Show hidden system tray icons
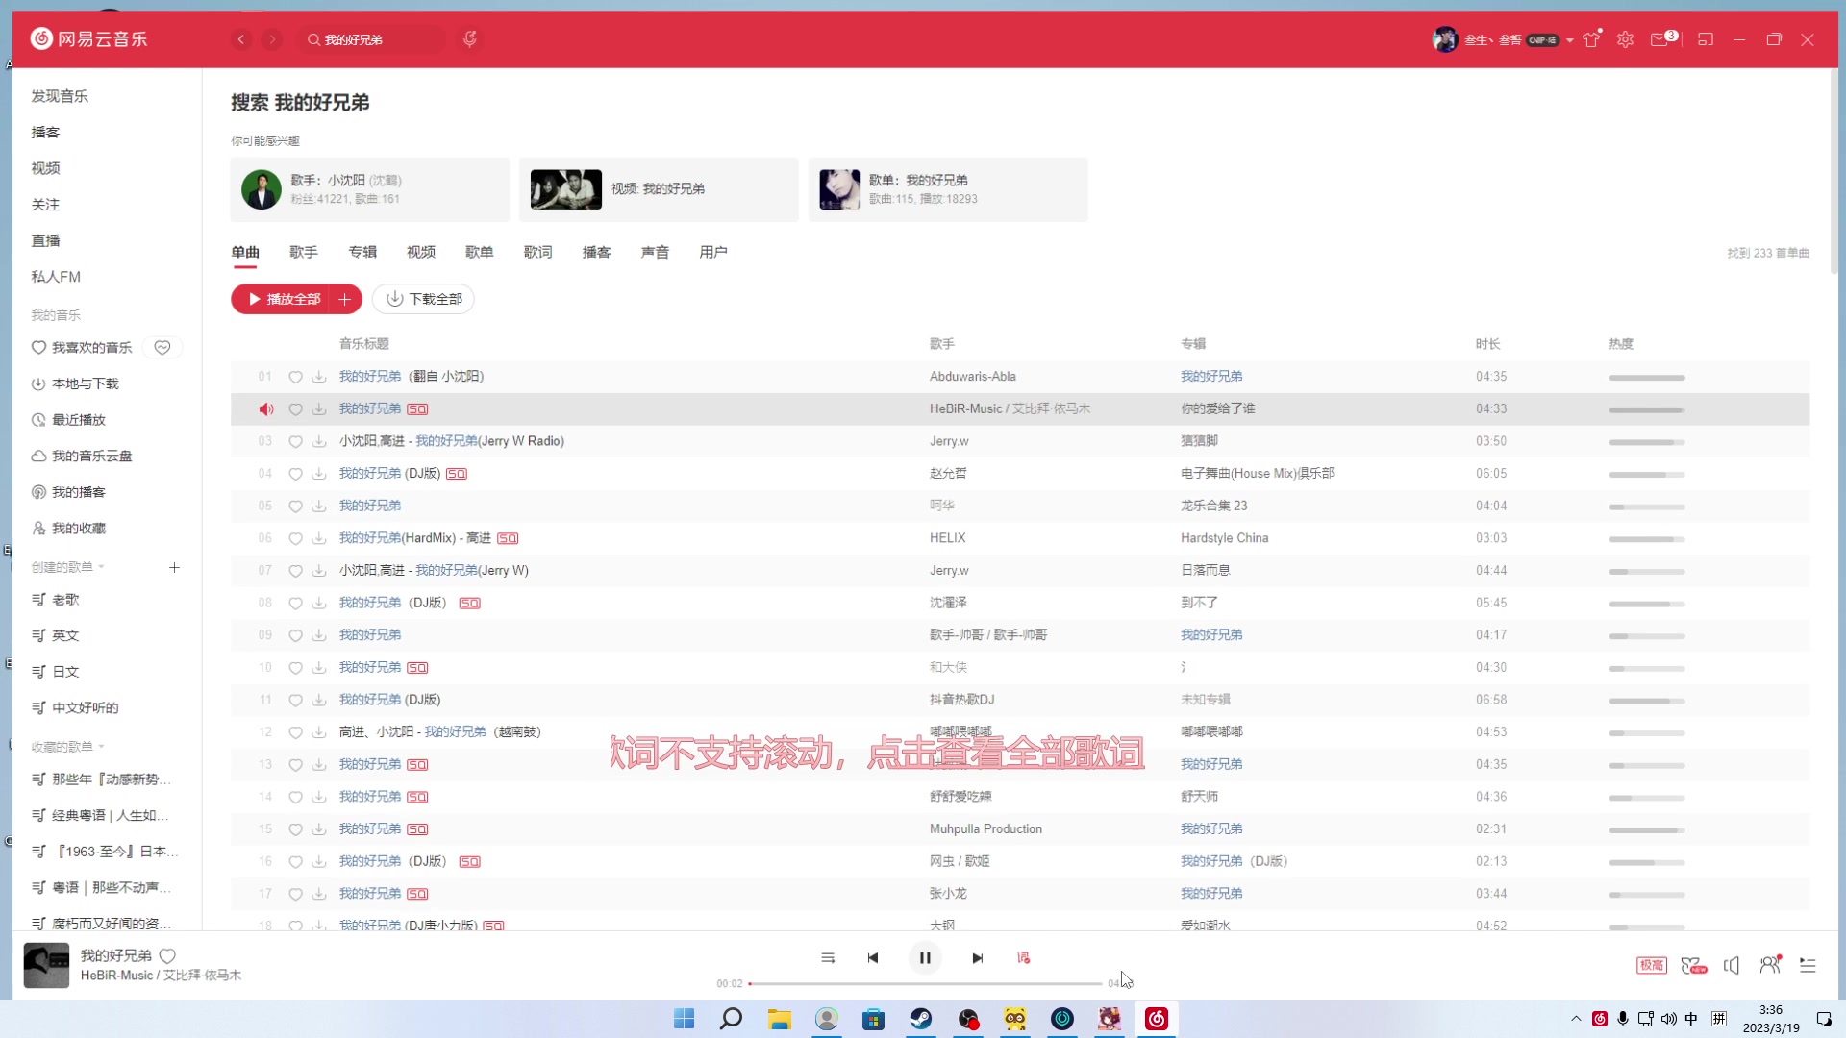 [1576, 1019]
